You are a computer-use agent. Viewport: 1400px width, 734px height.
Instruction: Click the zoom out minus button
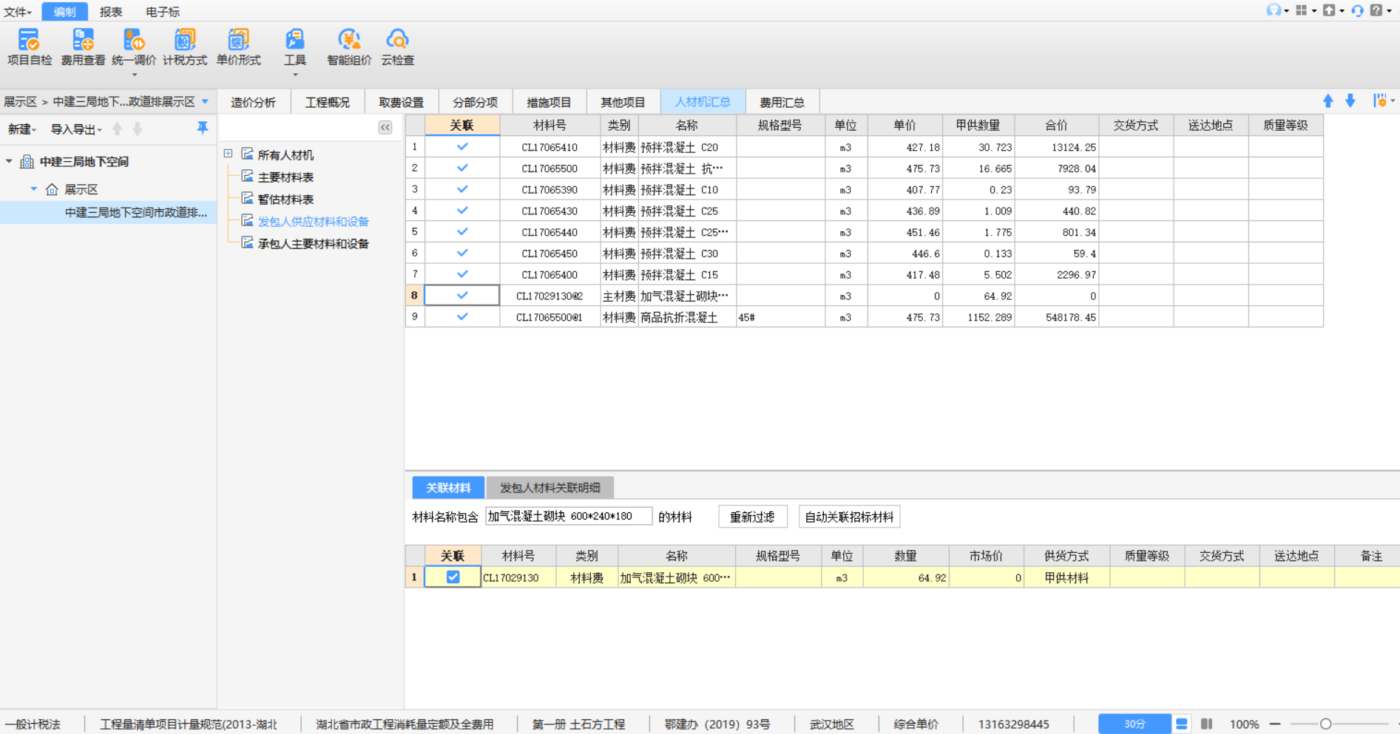(1275, 724)
